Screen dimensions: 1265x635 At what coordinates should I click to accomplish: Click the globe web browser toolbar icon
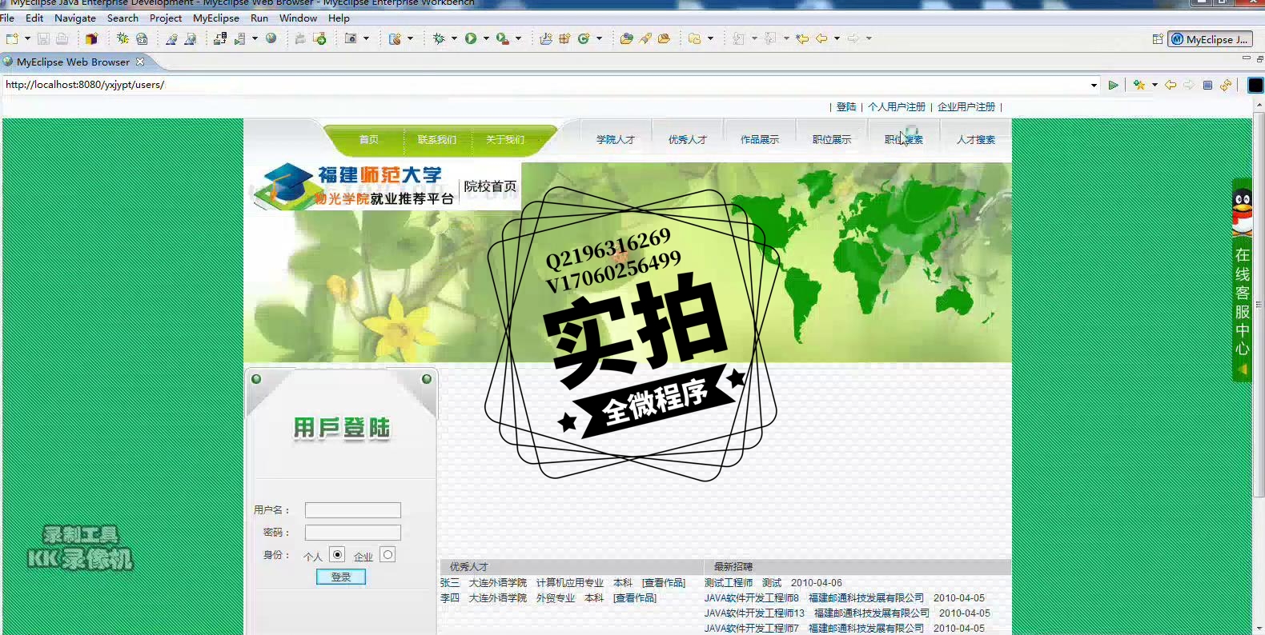(271, 38)
